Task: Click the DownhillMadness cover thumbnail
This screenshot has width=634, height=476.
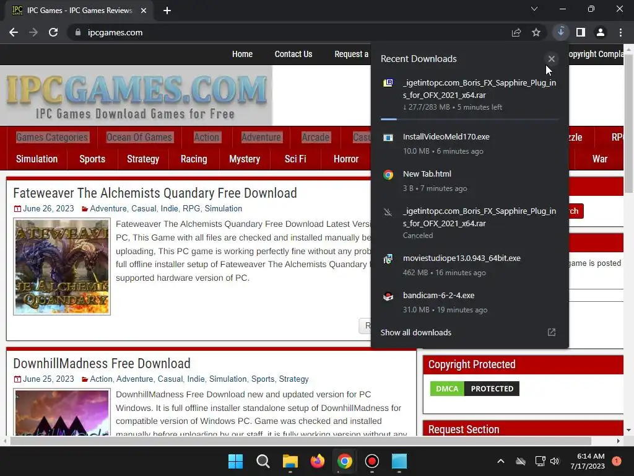Action: click(62, 412)
